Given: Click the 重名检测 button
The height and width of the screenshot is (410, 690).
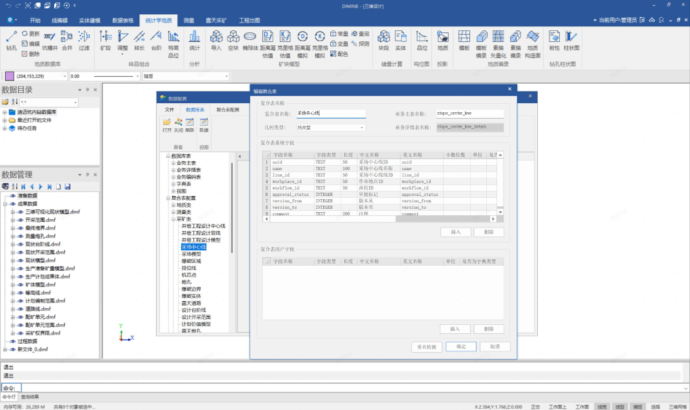Looking at the screenshot, I should [x=426, y=347].
